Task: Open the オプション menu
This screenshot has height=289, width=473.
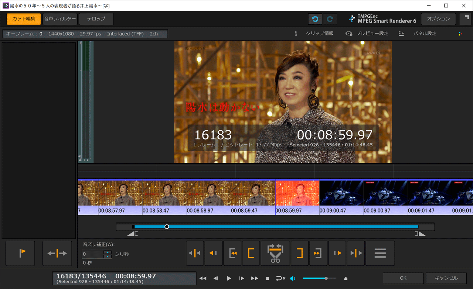Action: (x=439, y=19)
